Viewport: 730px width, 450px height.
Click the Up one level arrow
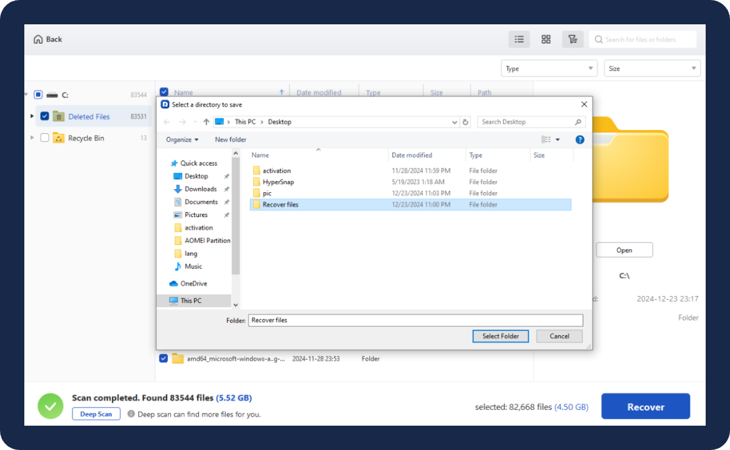tap(206, 122)
